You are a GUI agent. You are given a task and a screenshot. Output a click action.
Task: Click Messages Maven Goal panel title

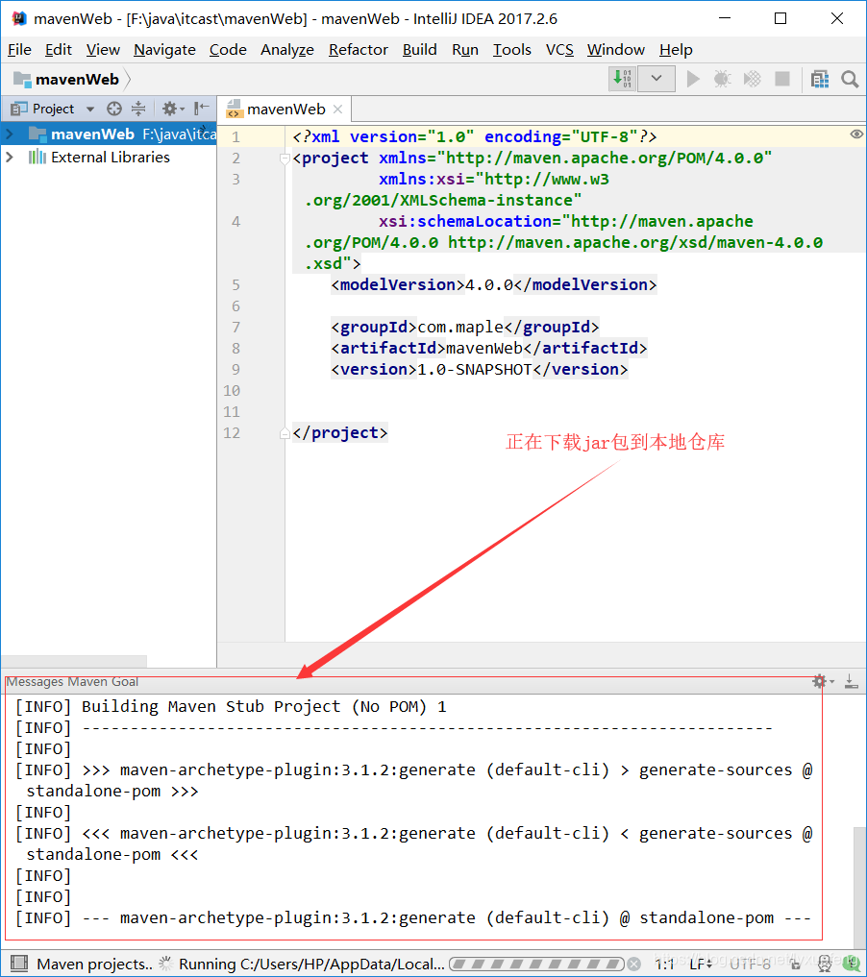click(x=72, y=682)
